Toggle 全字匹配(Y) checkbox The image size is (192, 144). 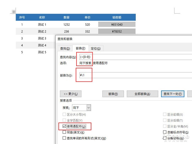pyautogui.click(x=64, y=120)
